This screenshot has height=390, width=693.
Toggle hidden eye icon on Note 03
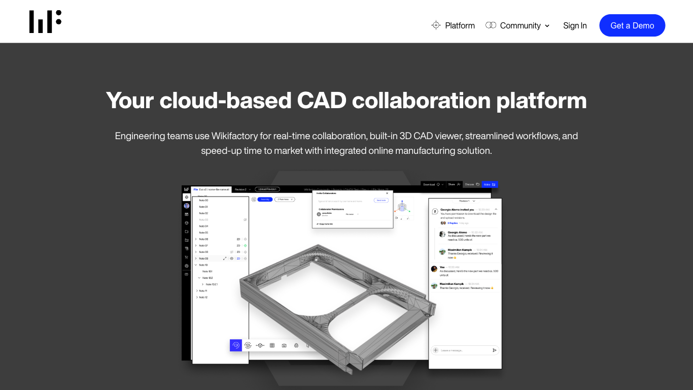pos(245,220)
